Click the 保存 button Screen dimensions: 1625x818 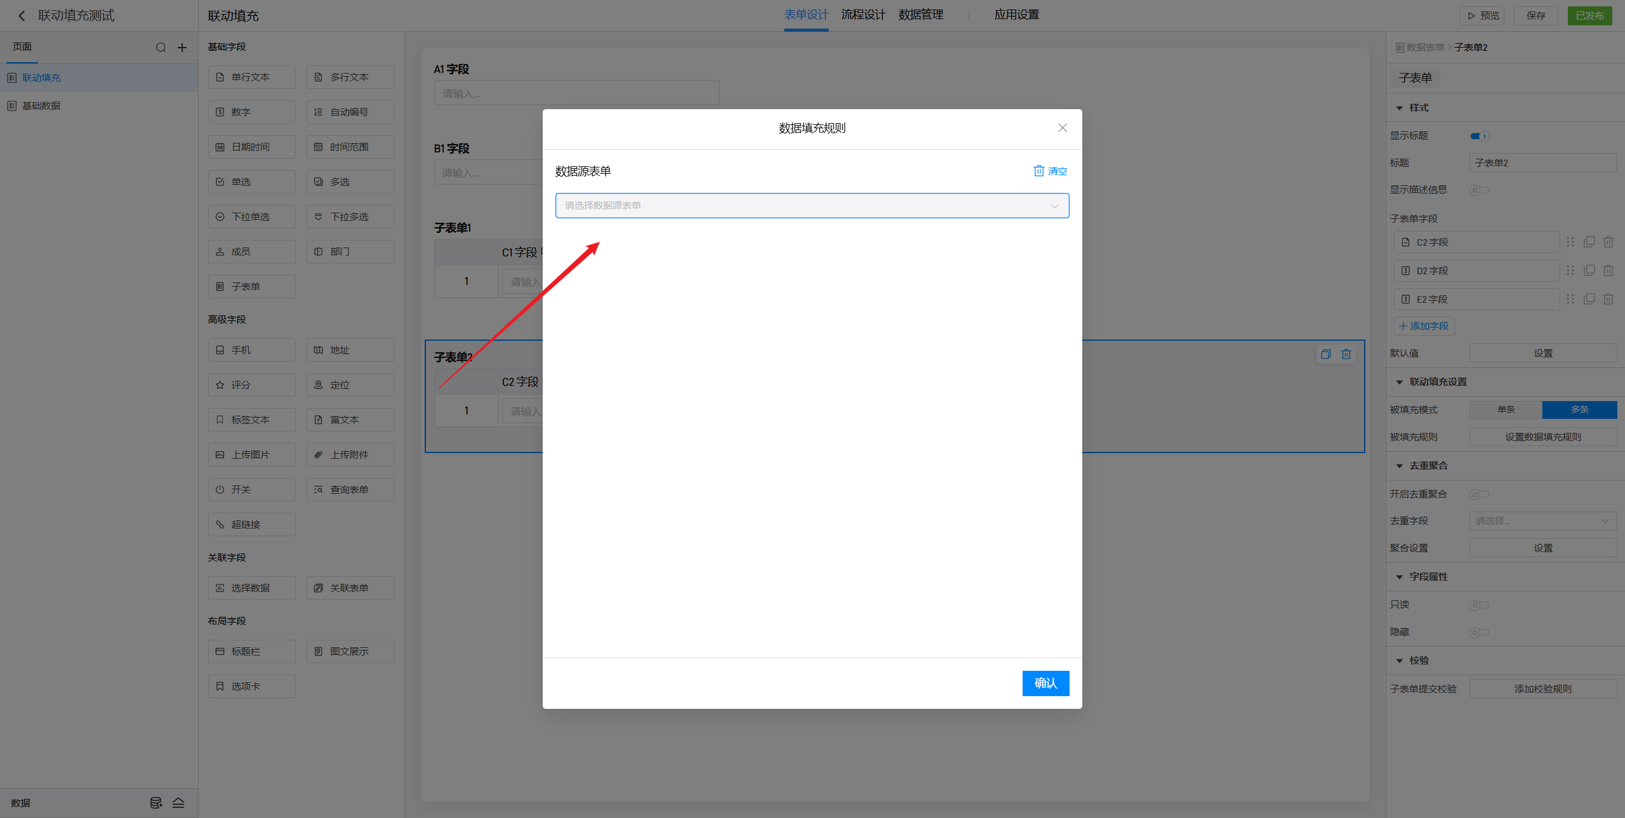pos(1535,16)
